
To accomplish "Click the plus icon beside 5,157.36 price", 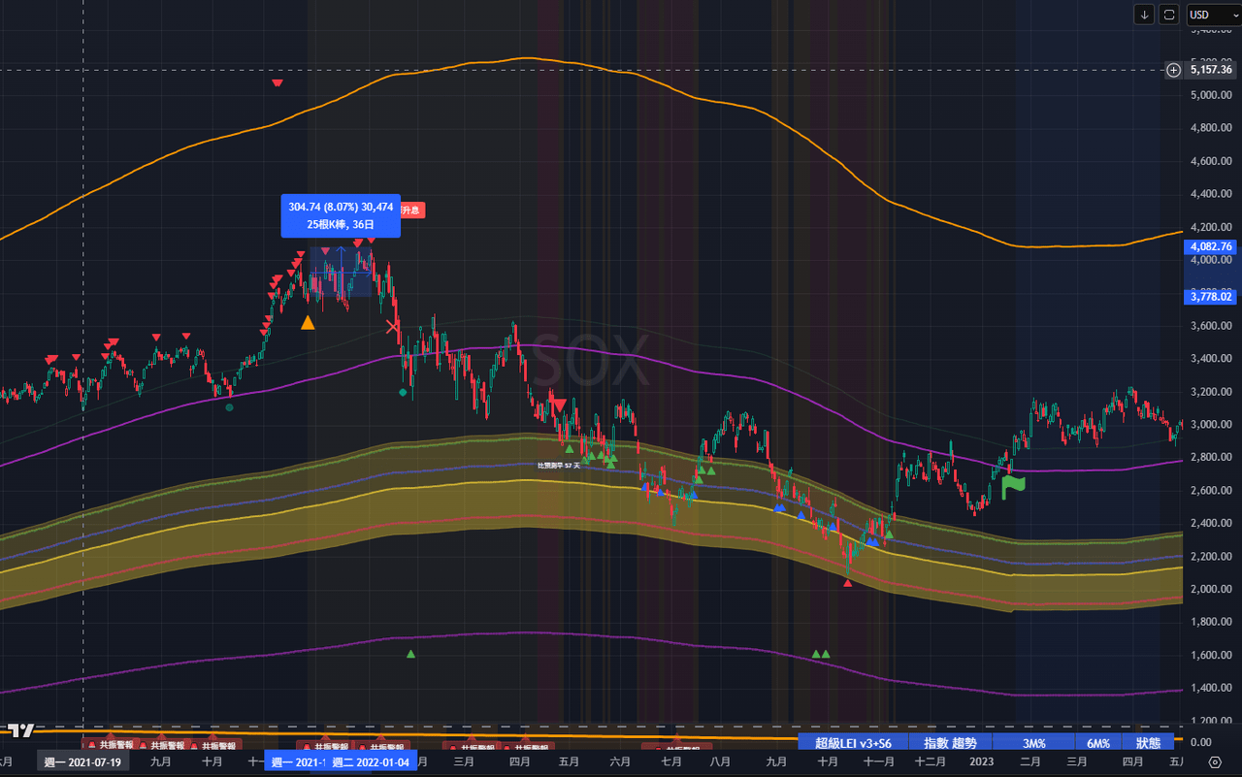I will point(1173,70).
